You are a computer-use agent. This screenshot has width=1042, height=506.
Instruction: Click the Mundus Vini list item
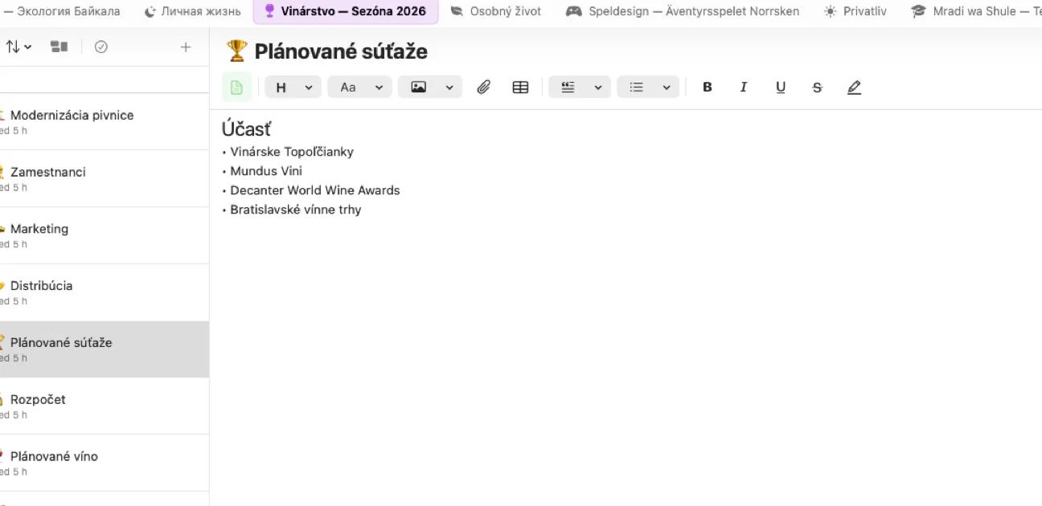pos(266,171)
